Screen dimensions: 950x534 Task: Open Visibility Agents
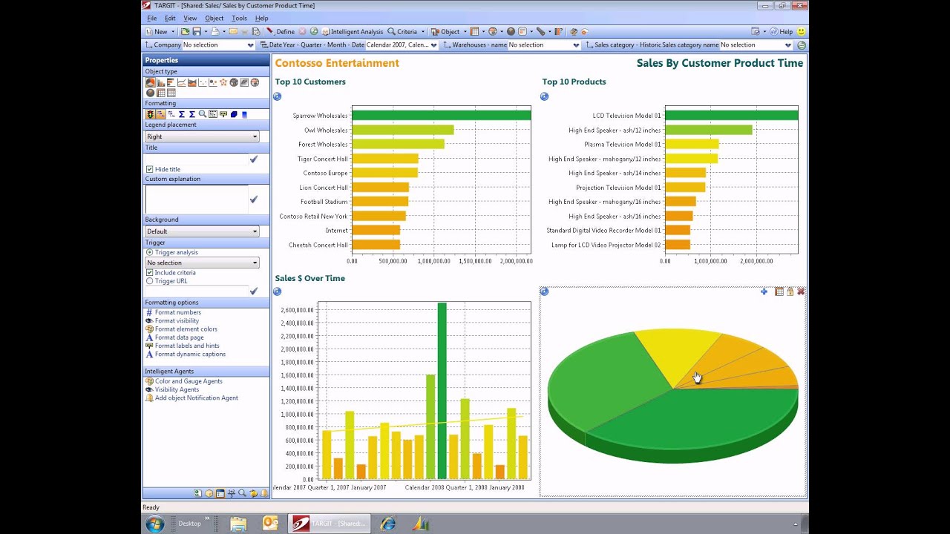177,389
